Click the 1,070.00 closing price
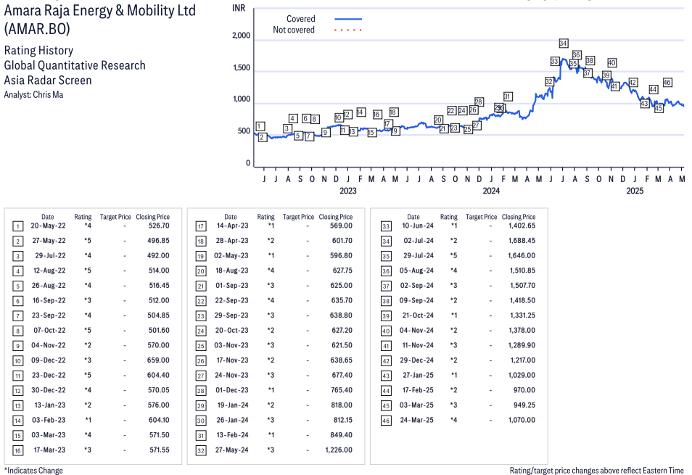Image resolution: width=692 pixels, height=475 pixels. click(522, 421)
